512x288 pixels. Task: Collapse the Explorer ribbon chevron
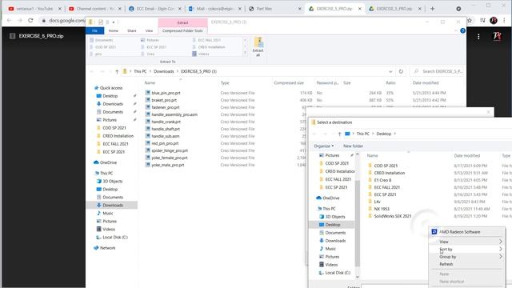click(x=456, y=30)
